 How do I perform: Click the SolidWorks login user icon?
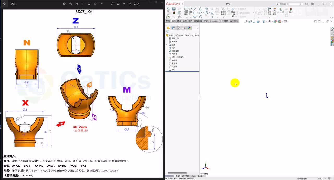click(306, 4)
